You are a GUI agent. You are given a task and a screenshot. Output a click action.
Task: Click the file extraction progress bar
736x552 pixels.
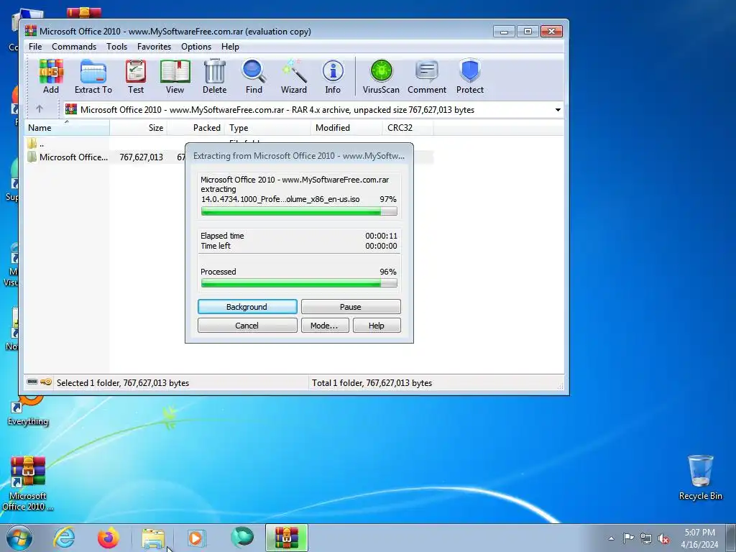[x=299, y=211]
